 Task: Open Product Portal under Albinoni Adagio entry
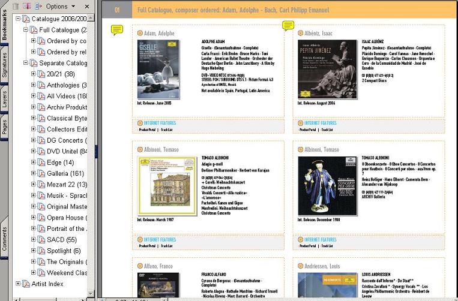[147, 246]
